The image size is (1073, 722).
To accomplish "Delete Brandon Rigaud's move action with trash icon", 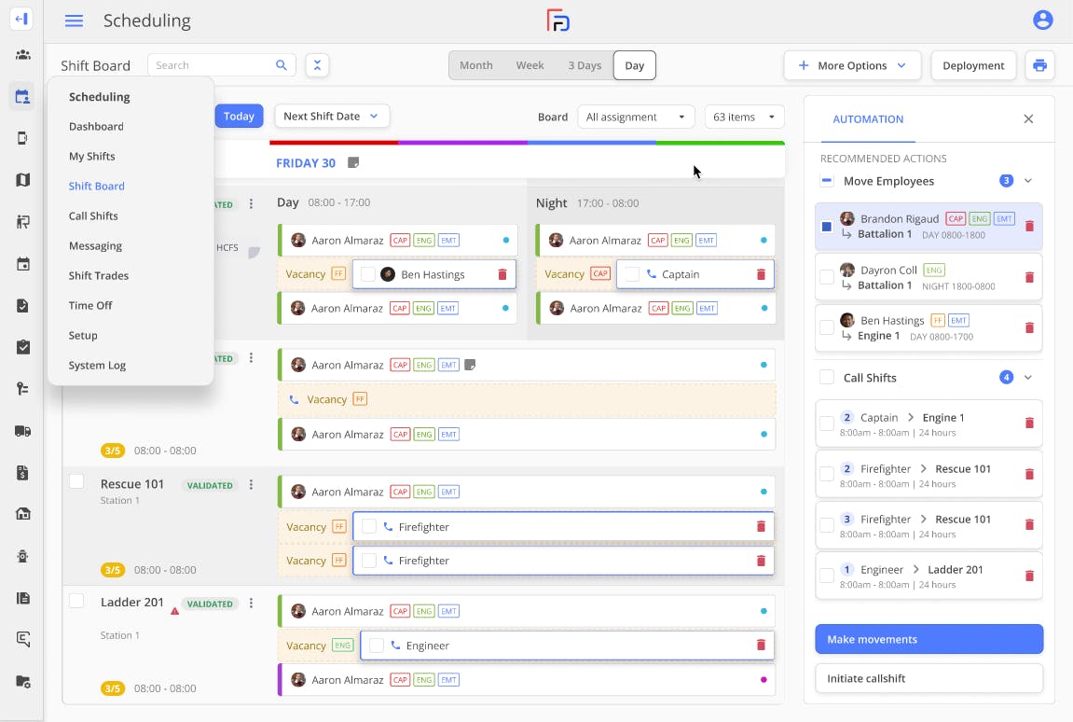I will coord(1029,226).
